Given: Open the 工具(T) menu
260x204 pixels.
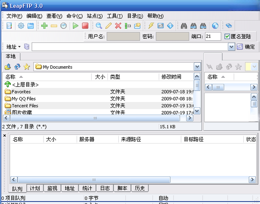Looking at the screenshot, I should 115,16.
